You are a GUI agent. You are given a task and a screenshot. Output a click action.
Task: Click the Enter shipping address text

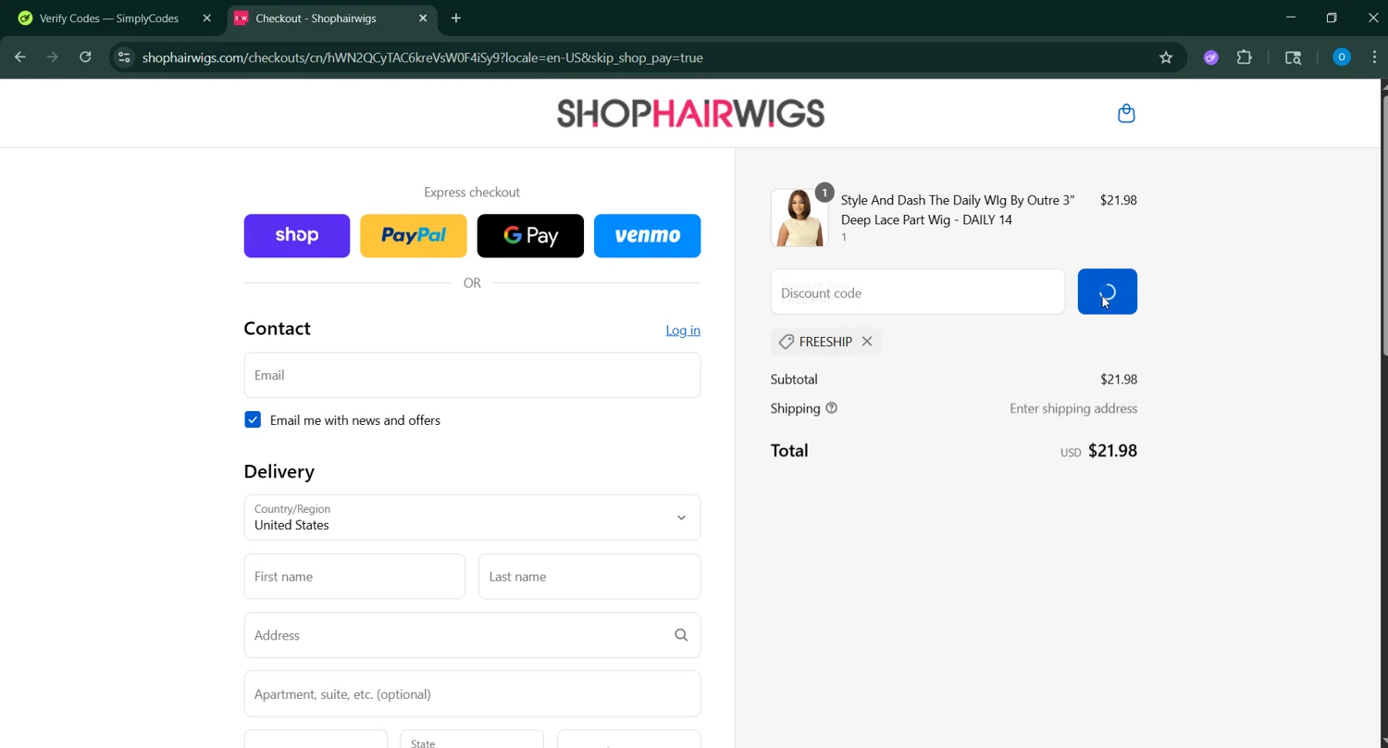pos(1073,408)
